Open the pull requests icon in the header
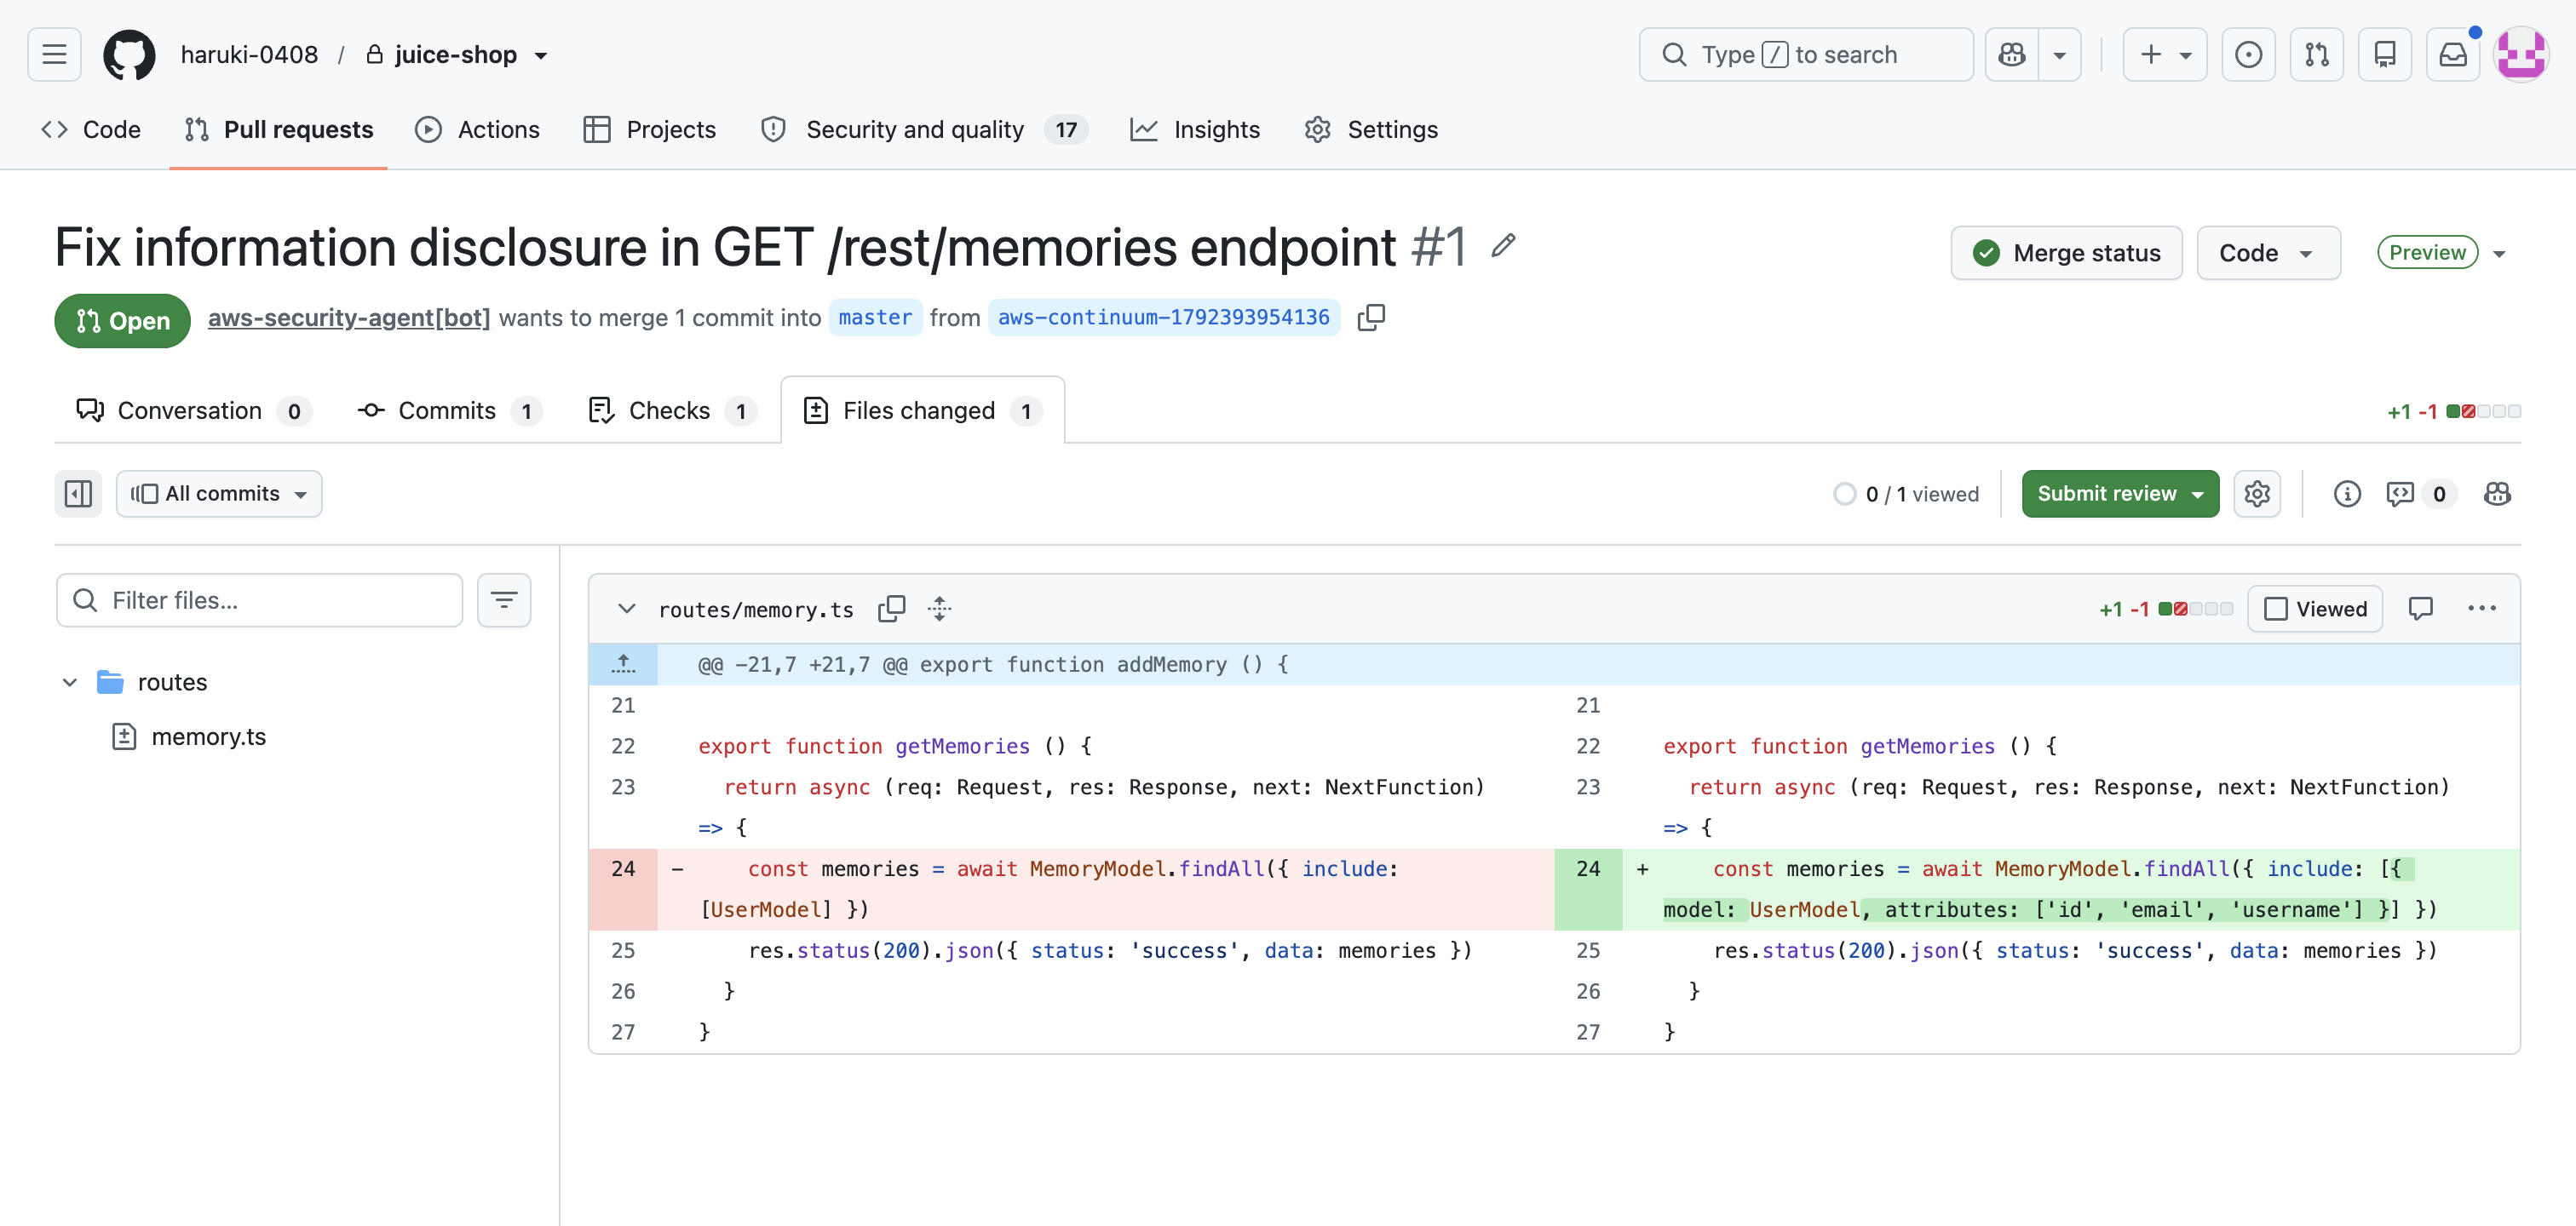 pos(2317,54)
